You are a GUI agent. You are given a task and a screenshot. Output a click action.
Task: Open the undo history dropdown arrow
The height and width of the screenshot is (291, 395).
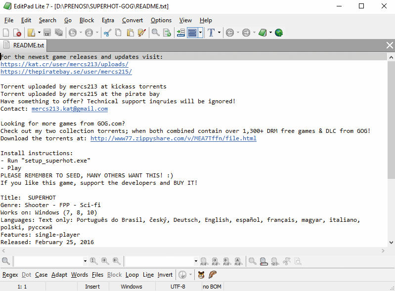click(x=81, y=33)
